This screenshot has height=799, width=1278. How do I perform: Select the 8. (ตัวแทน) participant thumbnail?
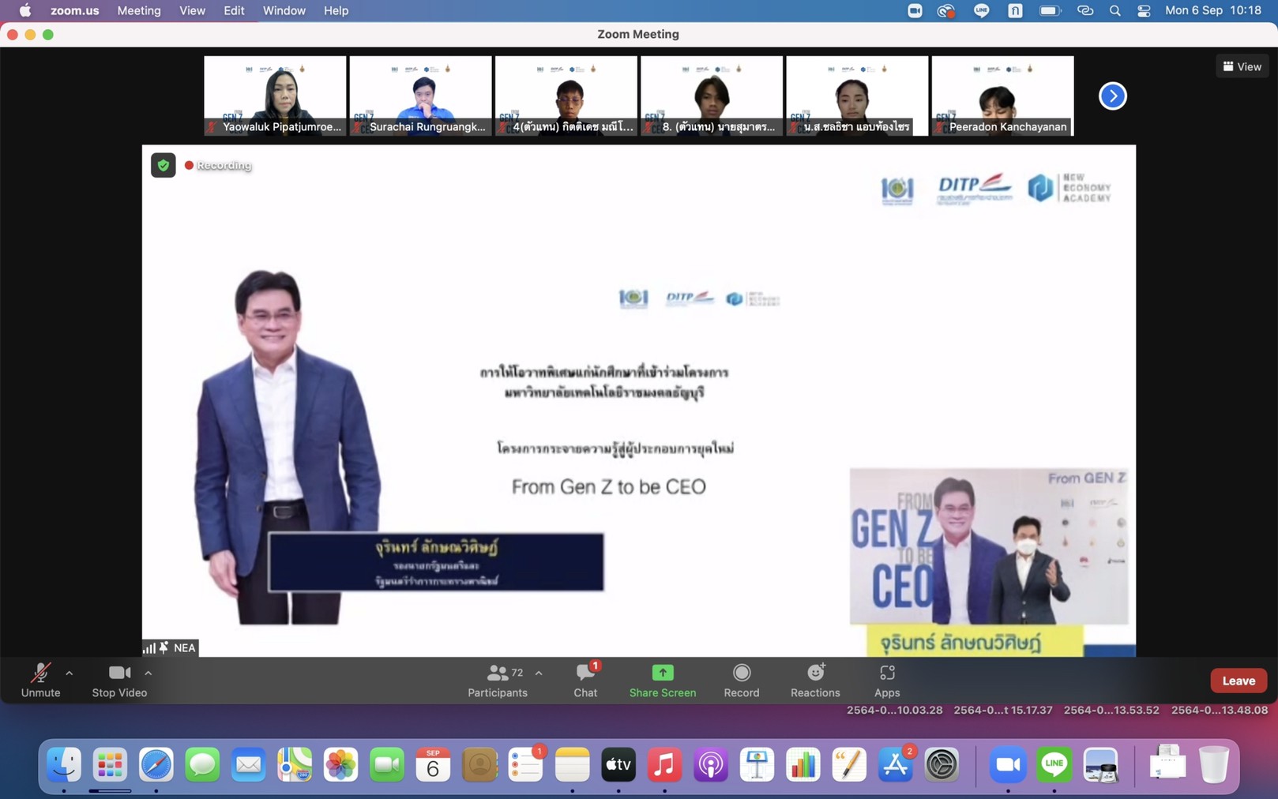(712, 96)
